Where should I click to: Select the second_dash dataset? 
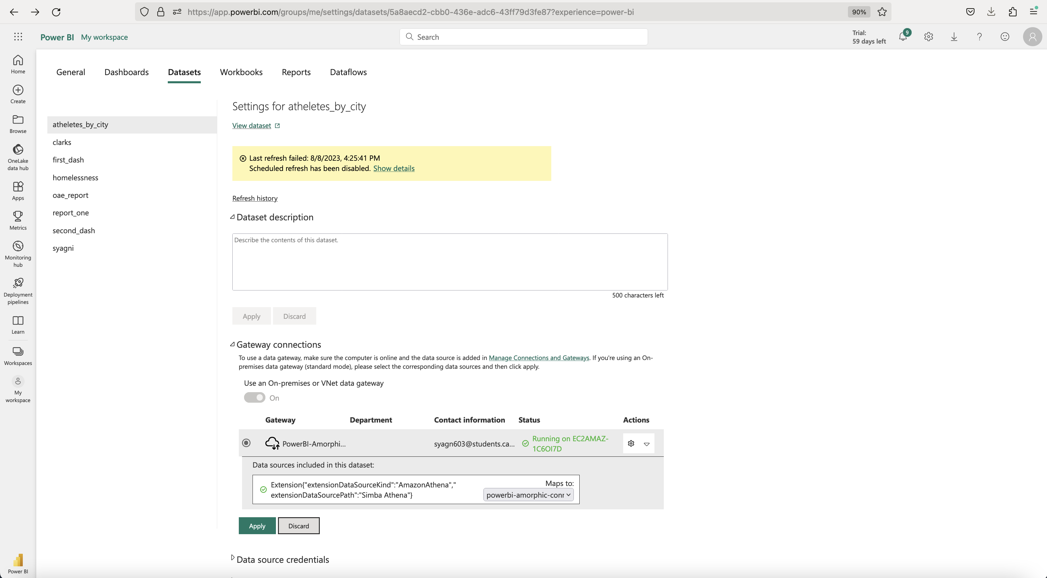pos(132,231)
